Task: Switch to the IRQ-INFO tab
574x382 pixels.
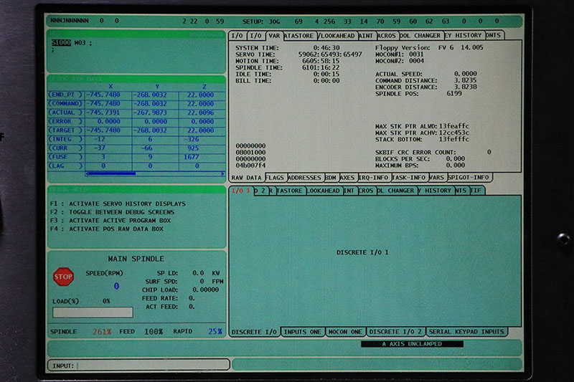Action: pyautogui.click(x=374, y=177)
